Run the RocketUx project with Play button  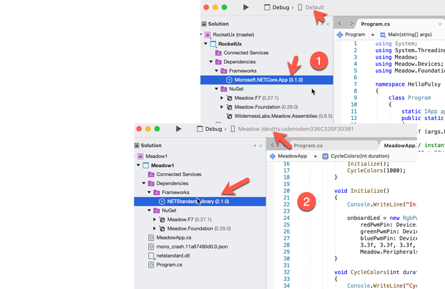246,7
